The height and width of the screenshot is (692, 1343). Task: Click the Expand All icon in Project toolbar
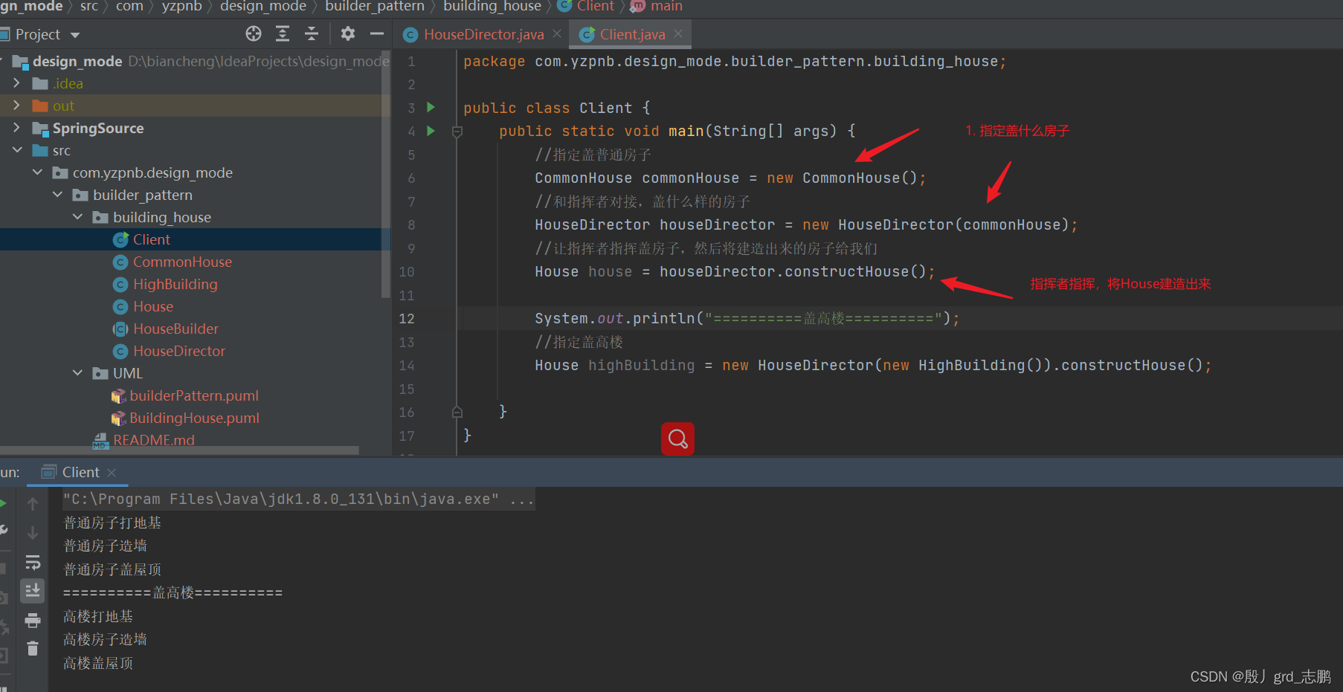pos(283,33)
